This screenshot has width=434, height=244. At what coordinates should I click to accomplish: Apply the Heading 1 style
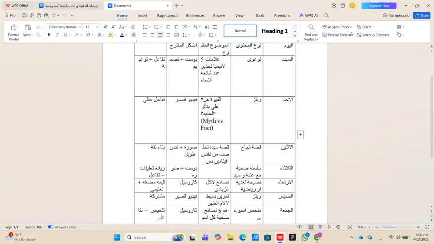pos(275,31)
